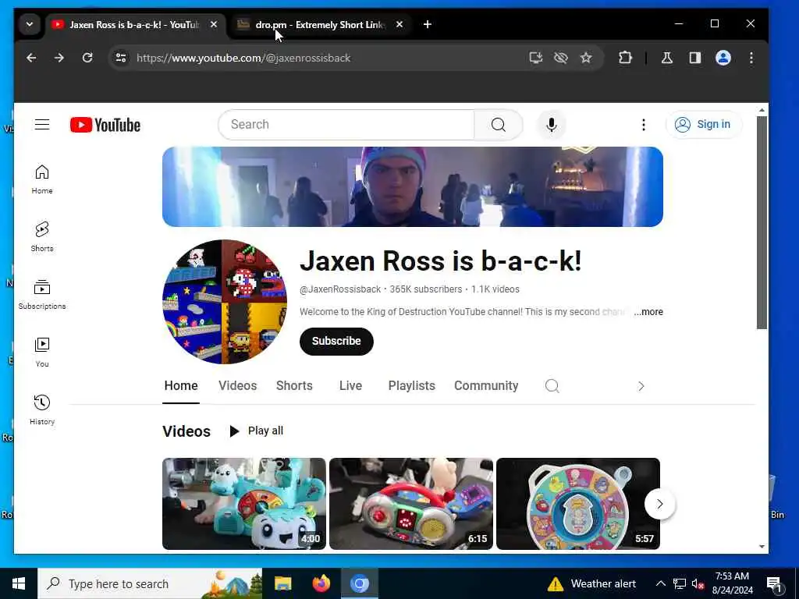799x599 pixels.
Task: Click in the YouTube Search field
Action: click(346, 124)
